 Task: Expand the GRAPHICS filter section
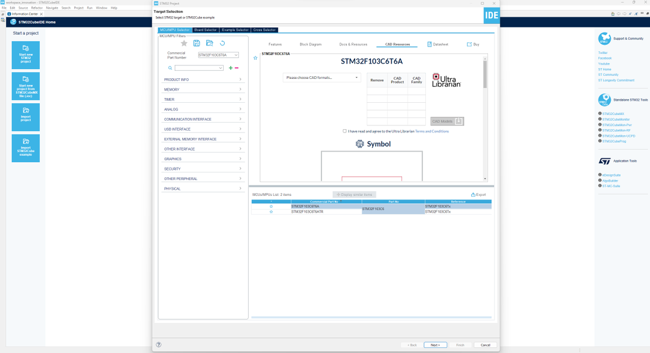click(x=203, y=159)
